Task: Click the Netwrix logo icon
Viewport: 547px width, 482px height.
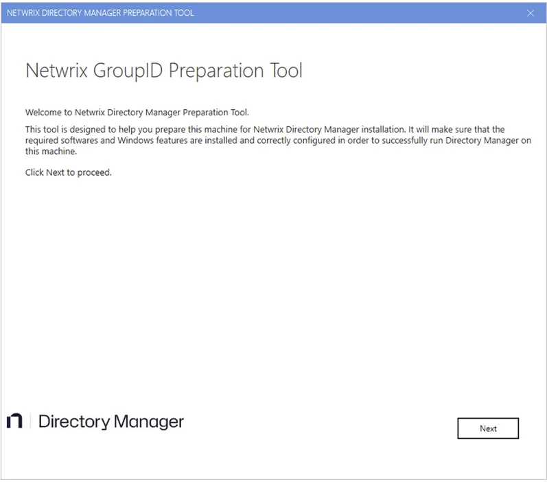Action: (x=14, y=421)
